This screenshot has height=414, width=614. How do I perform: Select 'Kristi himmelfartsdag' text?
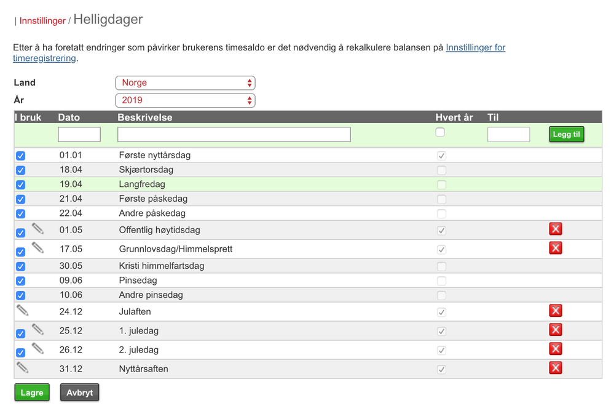coord(161,266)
